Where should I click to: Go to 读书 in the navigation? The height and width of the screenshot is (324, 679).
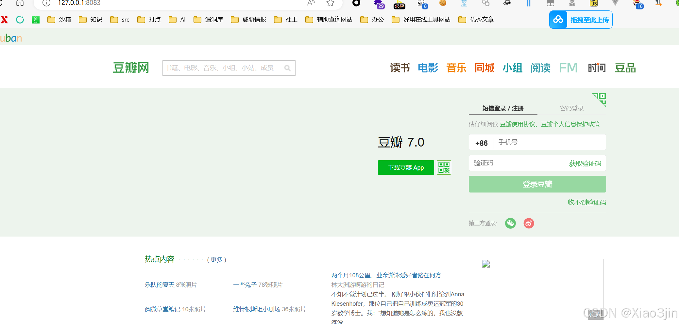(400, 68)
